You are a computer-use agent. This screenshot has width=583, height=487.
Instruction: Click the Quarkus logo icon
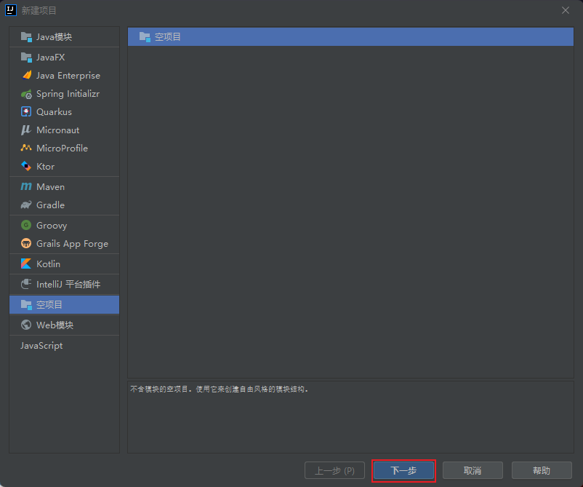click(26, 111)
